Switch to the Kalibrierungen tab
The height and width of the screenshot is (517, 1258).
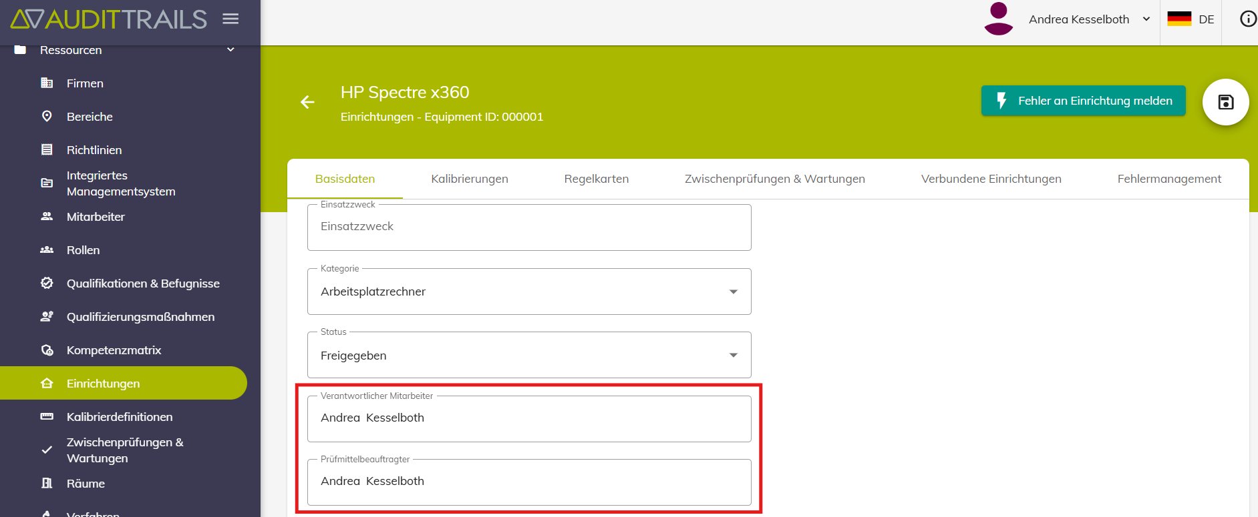pos(470,179)
